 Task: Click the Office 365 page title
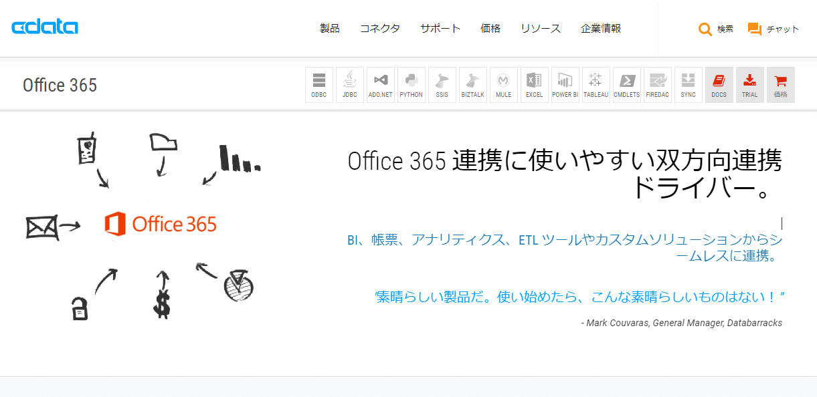[x=60, y=86]
